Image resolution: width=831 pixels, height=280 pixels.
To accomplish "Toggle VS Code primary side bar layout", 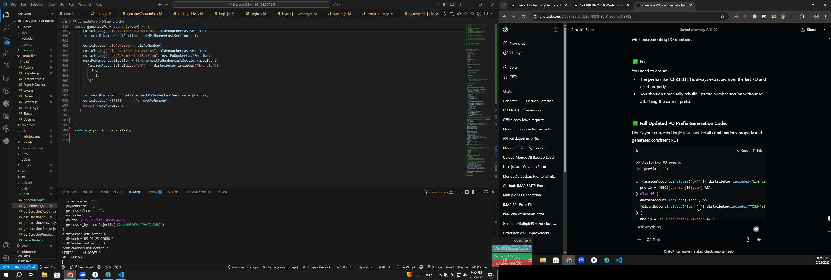I will (x=445, y=4).
